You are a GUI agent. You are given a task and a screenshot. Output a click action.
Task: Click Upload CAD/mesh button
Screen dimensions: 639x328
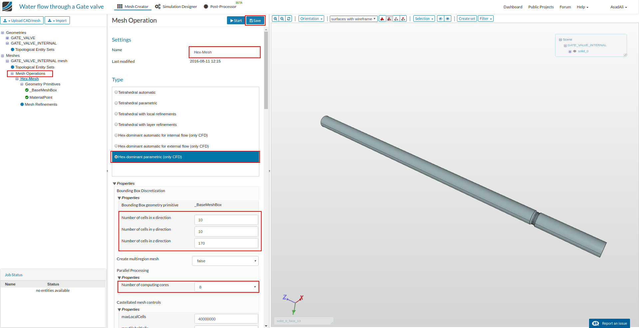click(x=22, y=21)
